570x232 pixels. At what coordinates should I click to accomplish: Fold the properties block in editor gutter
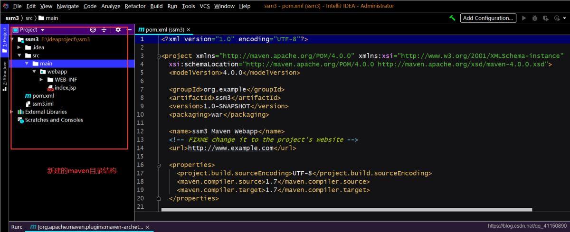[x=158, y=165]
